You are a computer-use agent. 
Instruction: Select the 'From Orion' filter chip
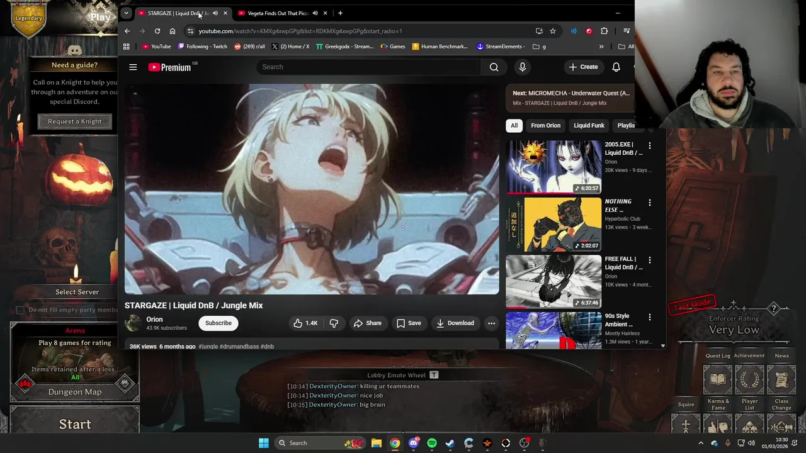pyautogui.click(x=545, y=125)
